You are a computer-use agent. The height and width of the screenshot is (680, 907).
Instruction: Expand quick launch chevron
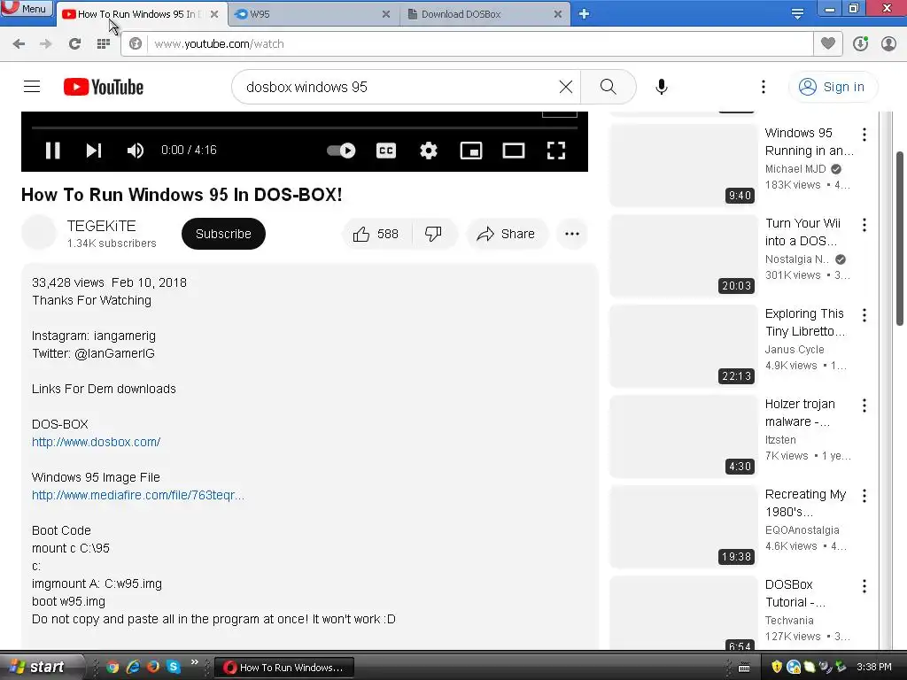[194, 662]
